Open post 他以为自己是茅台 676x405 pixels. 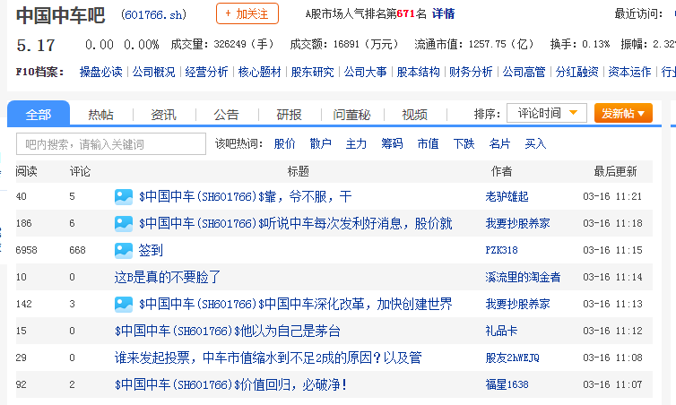pos(228,331)
